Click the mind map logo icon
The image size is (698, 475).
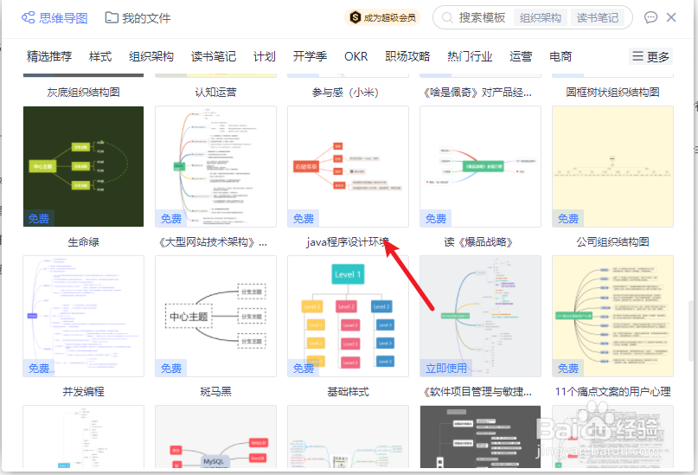(x=28, y=18)
